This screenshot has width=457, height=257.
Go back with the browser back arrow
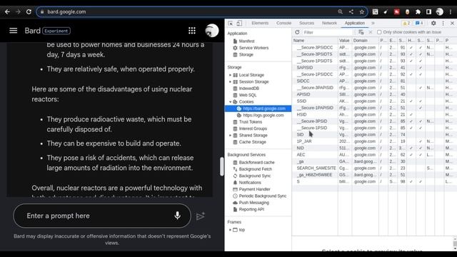tap(7, 11)
